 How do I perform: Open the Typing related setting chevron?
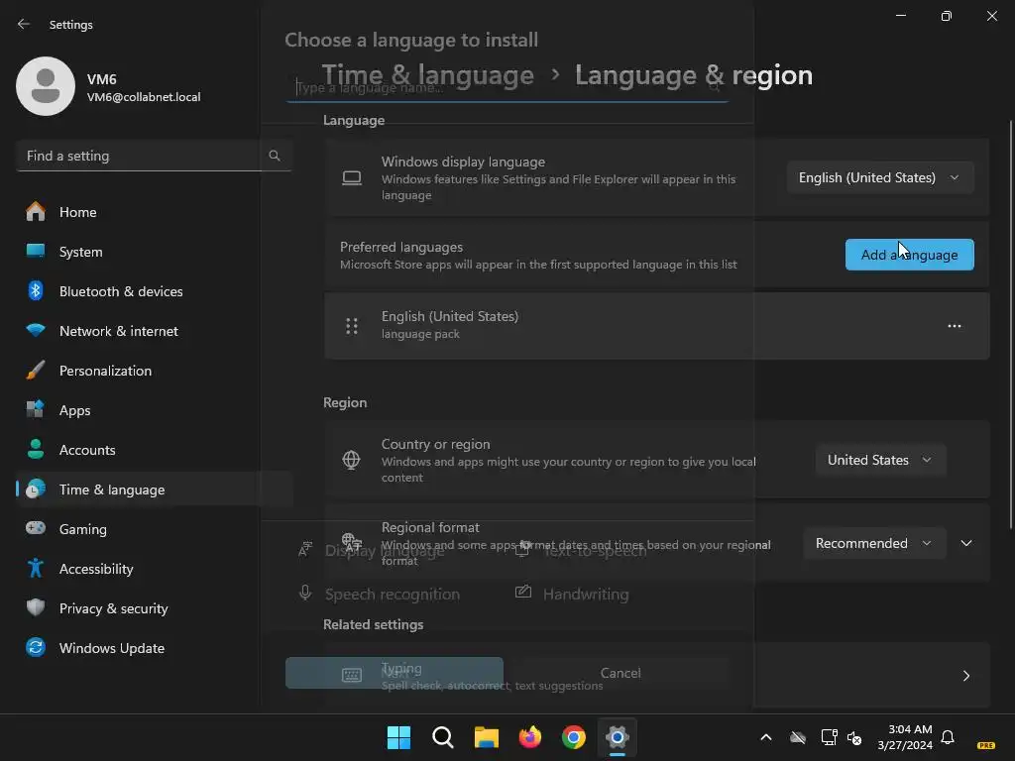pyautogui.click(x=965, y=676)
